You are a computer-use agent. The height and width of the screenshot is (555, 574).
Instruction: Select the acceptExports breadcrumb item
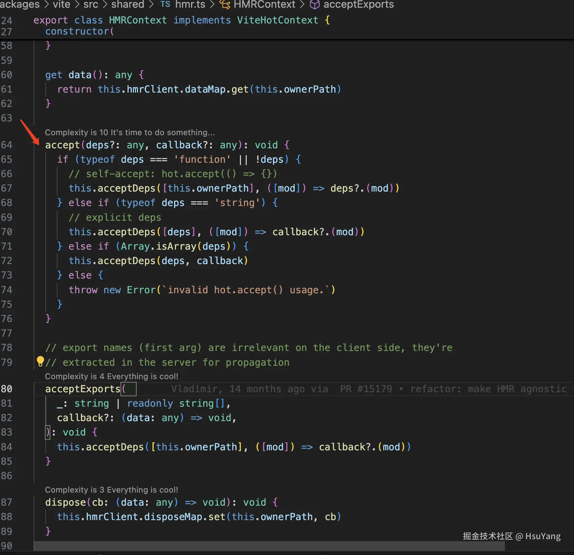coord(358,4)
